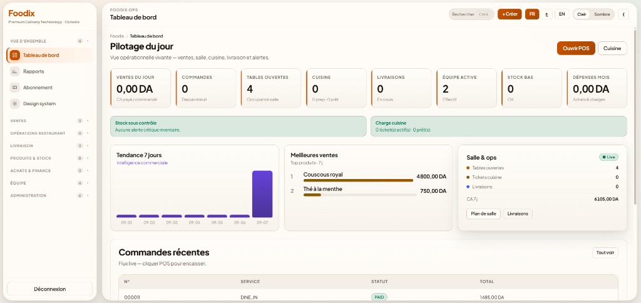Click the Tables ouvertes row in Salle & ops

[x=542, y=168]
